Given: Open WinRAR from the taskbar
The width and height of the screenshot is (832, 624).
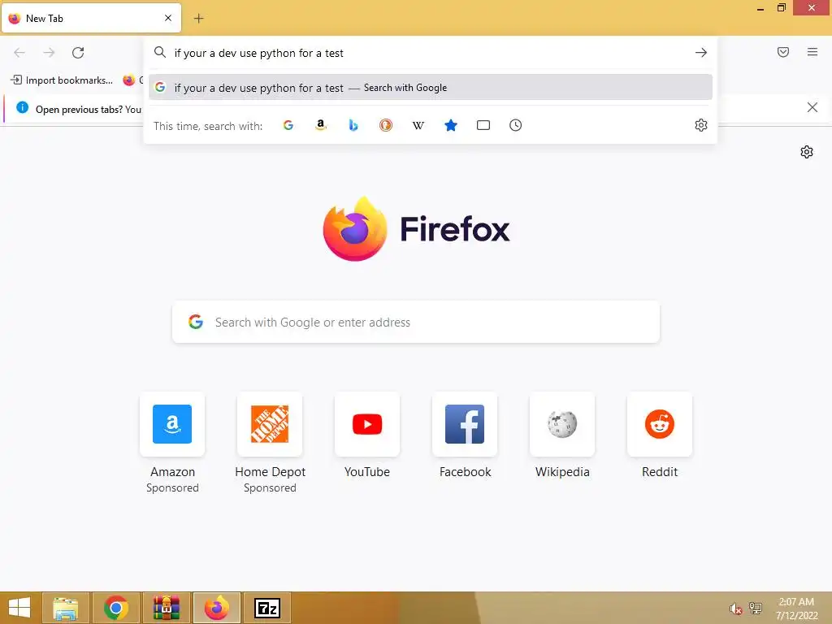Looking at the screenshot, I should pos(167,608).
